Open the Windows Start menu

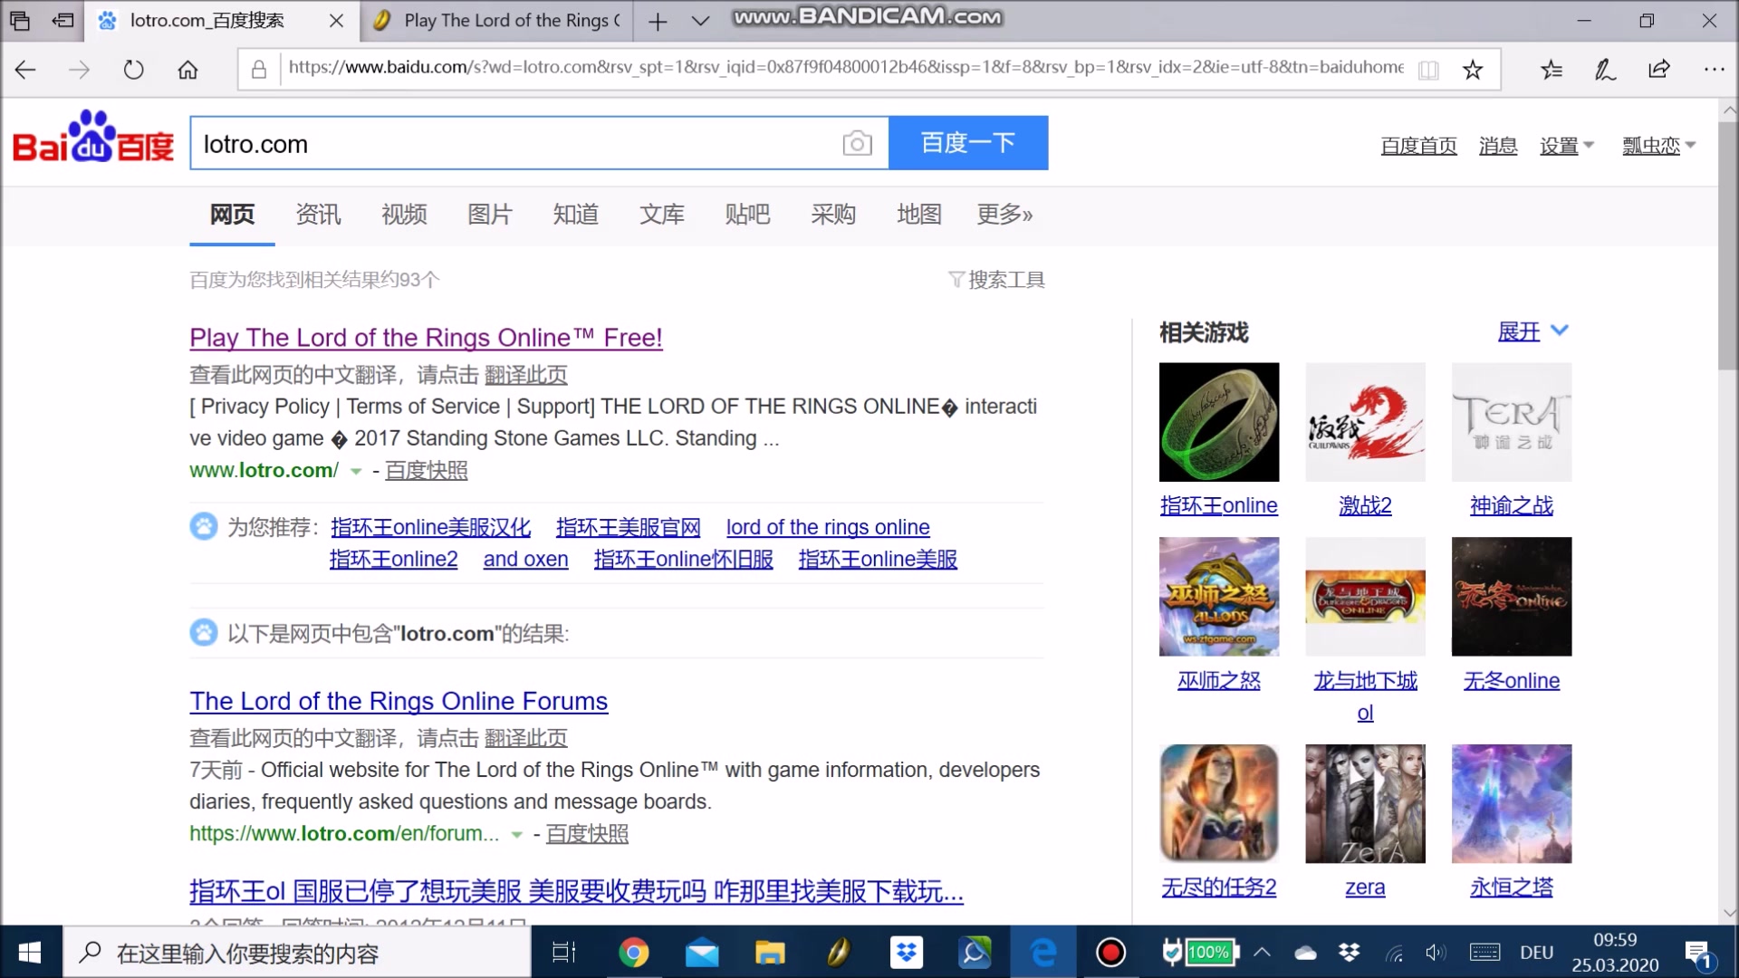pyautogui.click(x=30, y=953)
